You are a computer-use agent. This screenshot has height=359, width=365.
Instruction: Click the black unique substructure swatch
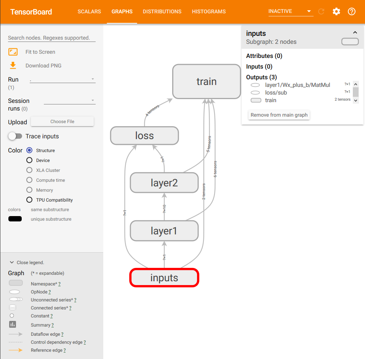coord(15,219)
